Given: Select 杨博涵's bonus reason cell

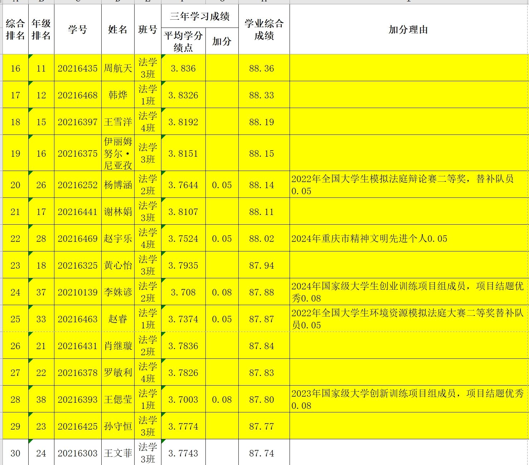Looking at the screenshot, I should [x=408, y=185].
